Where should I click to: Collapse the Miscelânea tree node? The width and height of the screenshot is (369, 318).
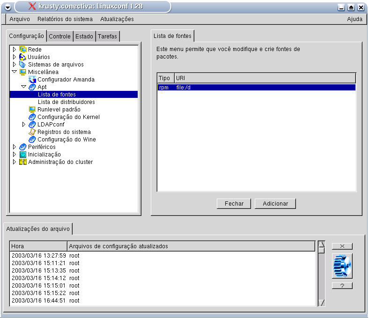click(x=15, y=72)
